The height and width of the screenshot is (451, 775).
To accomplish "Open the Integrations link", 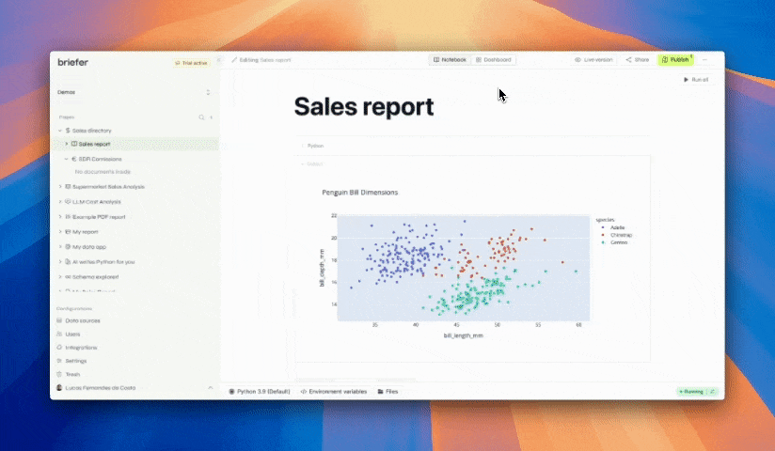I will pyautogui.click(x=81, y=348).
